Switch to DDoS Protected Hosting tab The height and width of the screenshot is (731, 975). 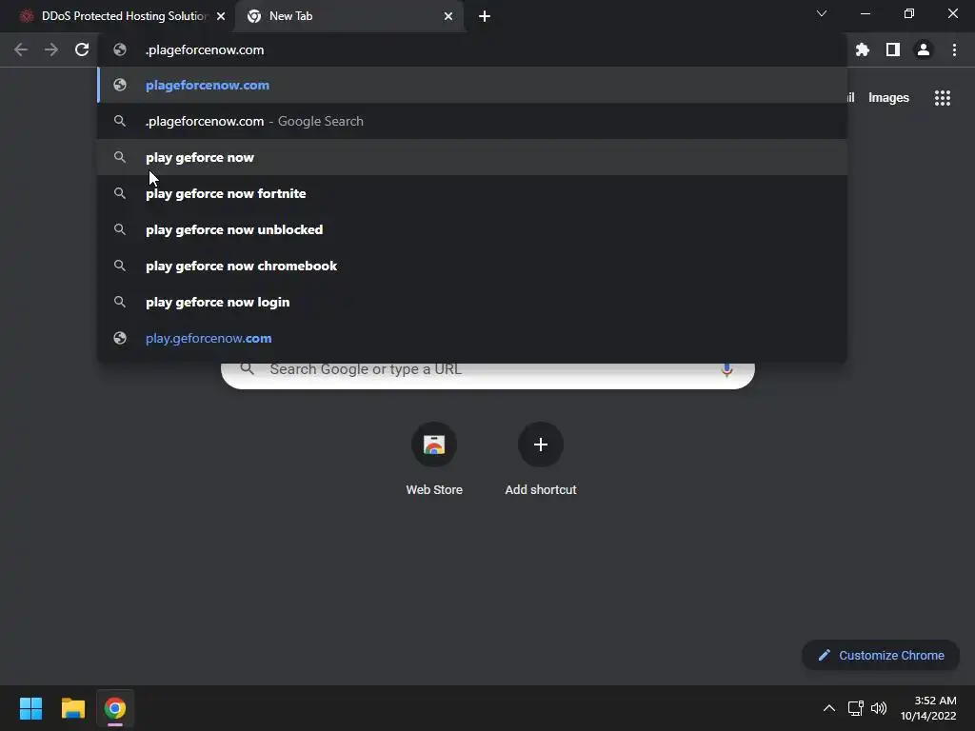pos(123,16)
